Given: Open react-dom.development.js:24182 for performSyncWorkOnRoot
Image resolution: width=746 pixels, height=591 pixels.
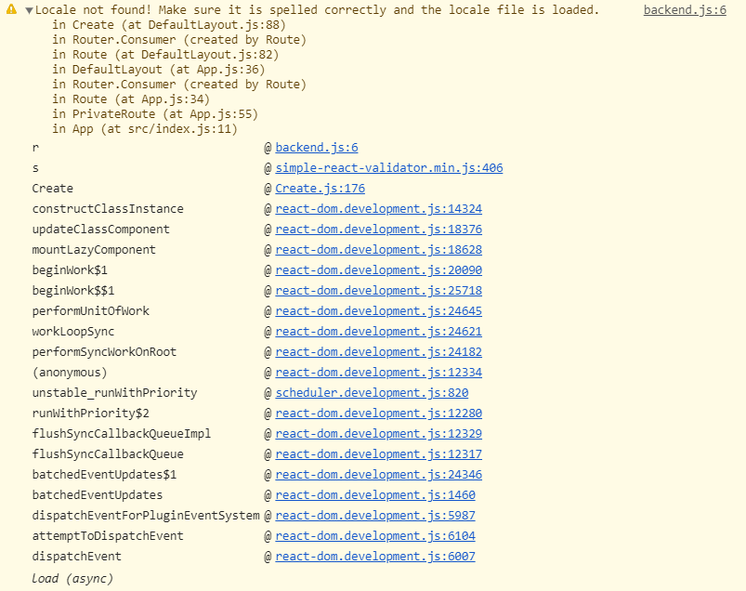Looking at the screenshot, I should point(378,351).
